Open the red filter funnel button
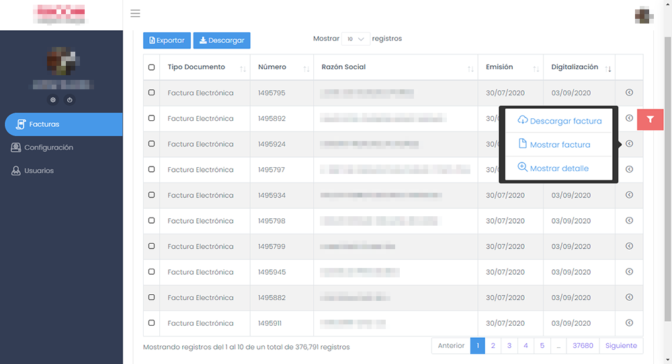Image resolution: width=672 pixels, height=364 pixels. tap(650, 120)
